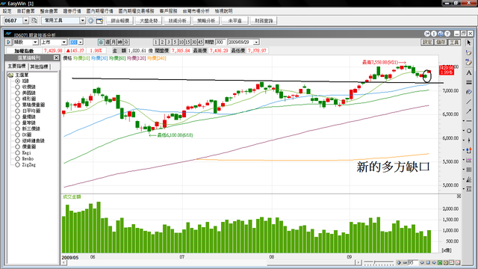The height and width of the screenshot is (269, 478).
Task: Open the 上市 market dropdown
Action: coord(64,42)
